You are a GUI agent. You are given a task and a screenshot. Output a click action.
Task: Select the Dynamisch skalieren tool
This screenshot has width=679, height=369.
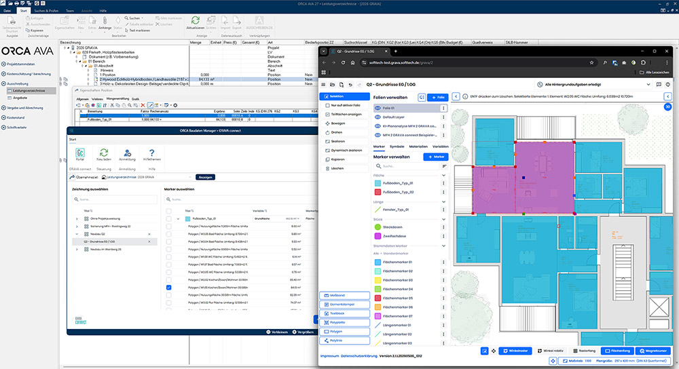344,150
